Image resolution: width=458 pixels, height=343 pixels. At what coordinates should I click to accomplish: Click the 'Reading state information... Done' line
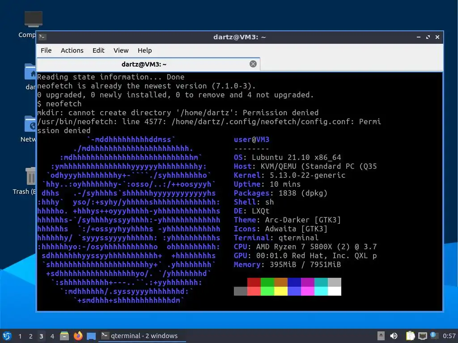pyautogui.click(x=111, y=77)
